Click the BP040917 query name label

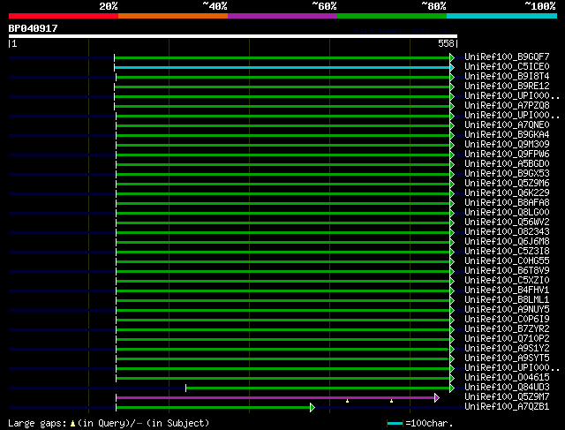pyautogui.click(x=34, y=28)
